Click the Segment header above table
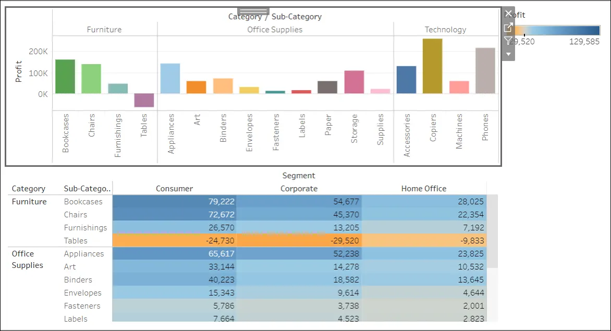The image size is (611, 331). coord(299,176)
